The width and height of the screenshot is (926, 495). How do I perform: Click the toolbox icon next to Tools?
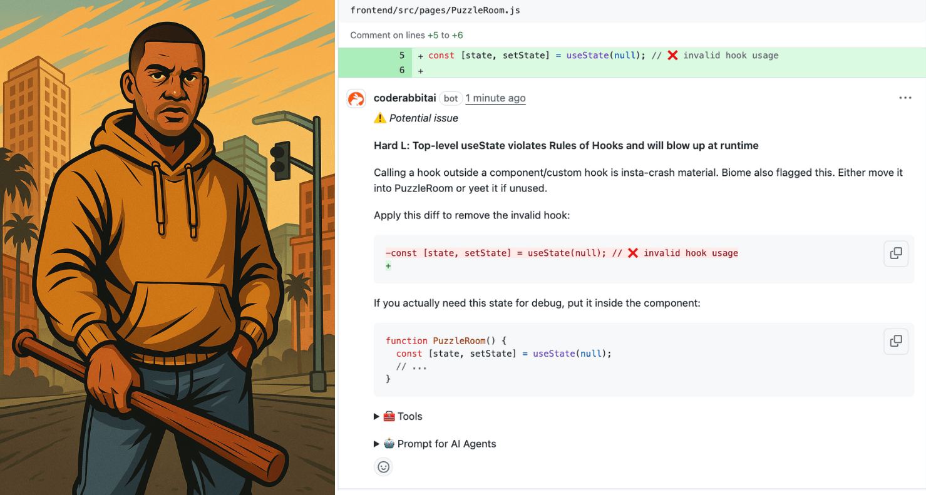click(x=389, y=416)
